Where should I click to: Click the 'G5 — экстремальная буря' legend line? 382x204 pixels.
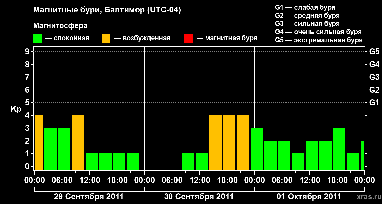pos(319,40)
